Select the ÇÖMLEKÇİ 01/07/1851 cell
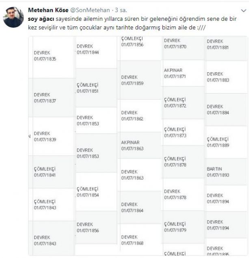Image resolution: width=249 pixels, height=258 pixels. coord(88,88)
